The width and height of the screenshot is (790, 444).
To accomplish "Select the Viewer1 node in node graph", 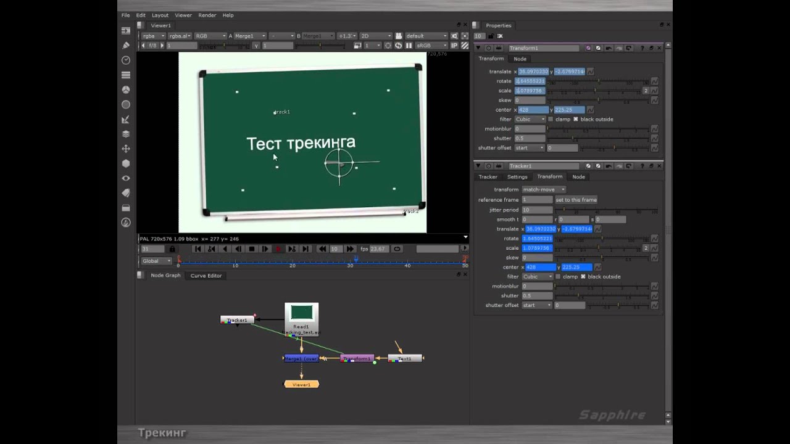I will point(301,384).
